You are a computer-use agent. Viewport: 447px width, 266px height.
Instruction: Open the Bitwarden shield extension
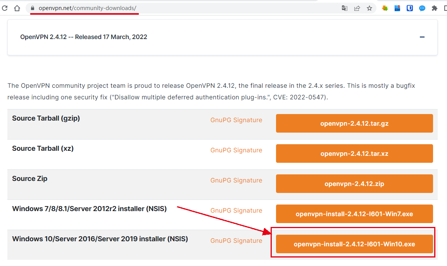point(410,8)
